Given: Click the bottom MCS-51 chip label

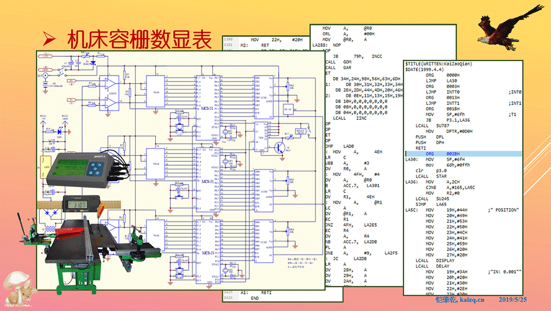Looking at the screenshot, I should click(207, 253).
